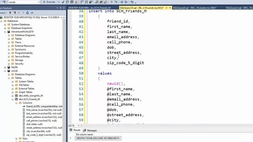Select Results to File toolbar icon

tap(106, 2)
